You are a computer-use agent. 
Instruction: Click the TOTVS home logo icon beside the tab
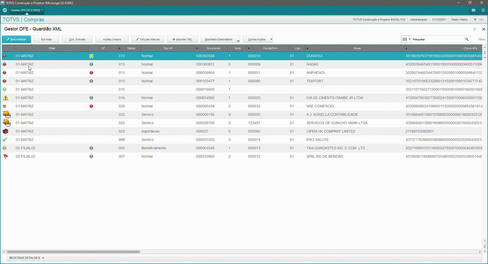point(5,10)
